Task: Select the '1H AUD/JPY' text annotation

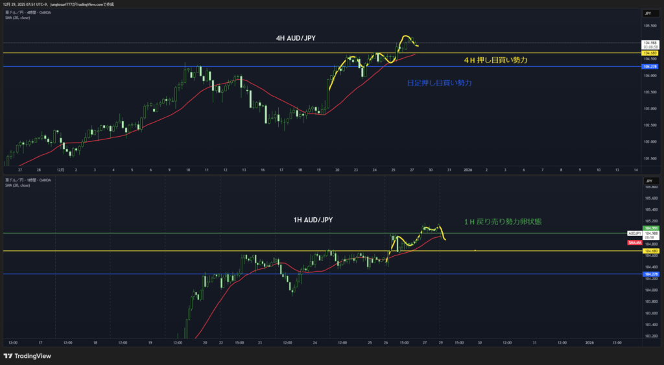Action: (x=313, y=220)
